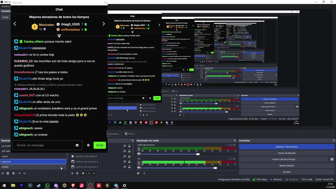
Task: Pop out the Mezclador de audio dock
Action: click(x=235, y=141)
